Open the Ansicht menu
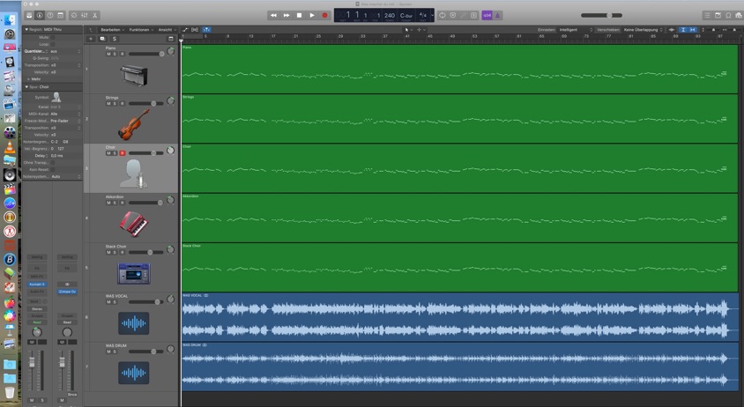The image size is (744, 407). point(167,29)
